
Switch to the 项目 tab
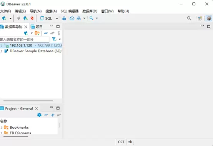coord(37,27)
